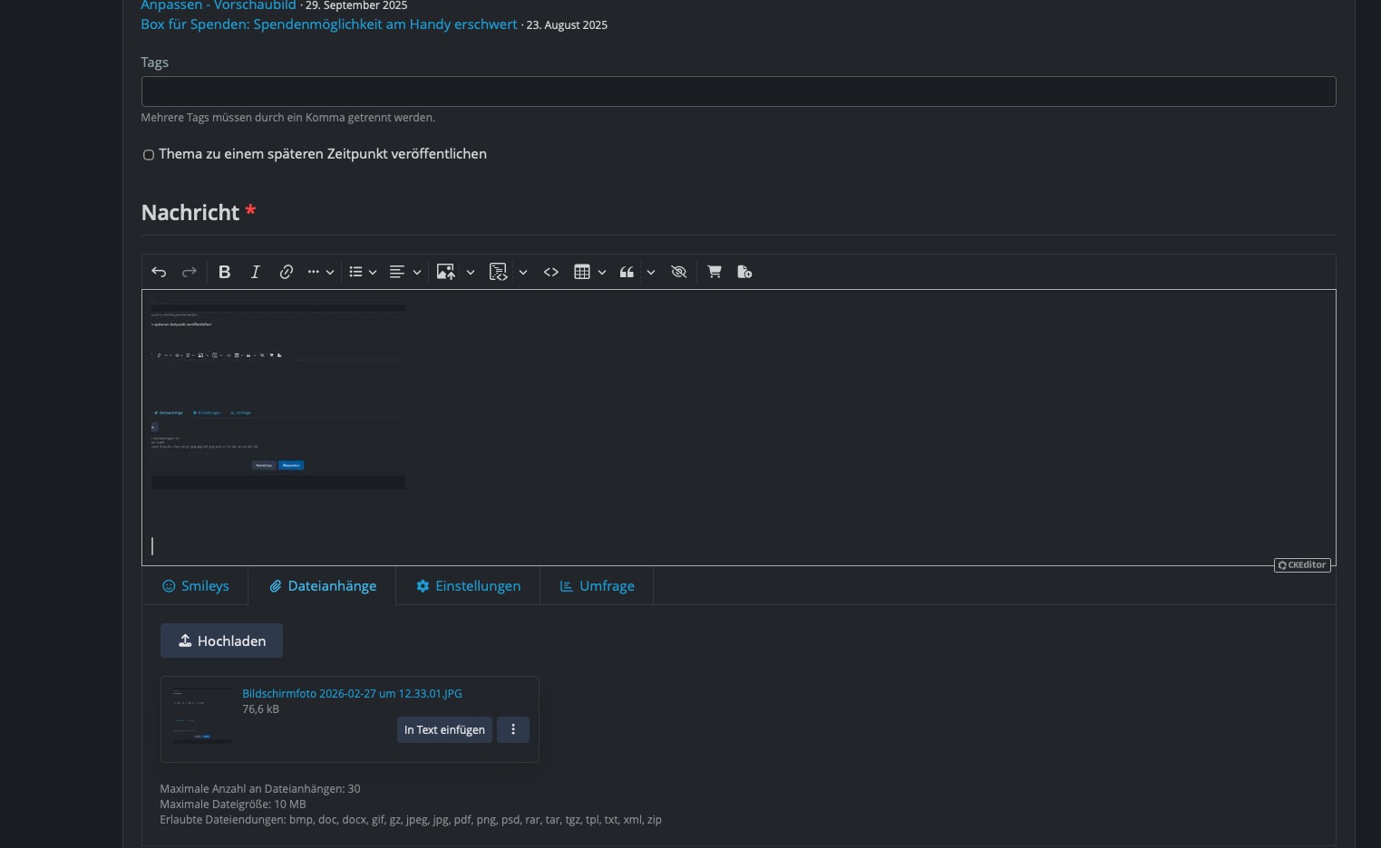Click the inline code angle-brackets icon
Image resolution: width=1381 pixels, height=848 pixels.
pos(550,272)
